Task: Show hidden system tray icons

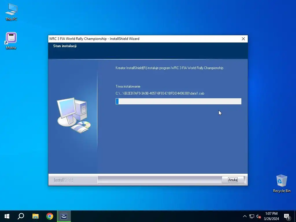Action: [x=245, y=216]
